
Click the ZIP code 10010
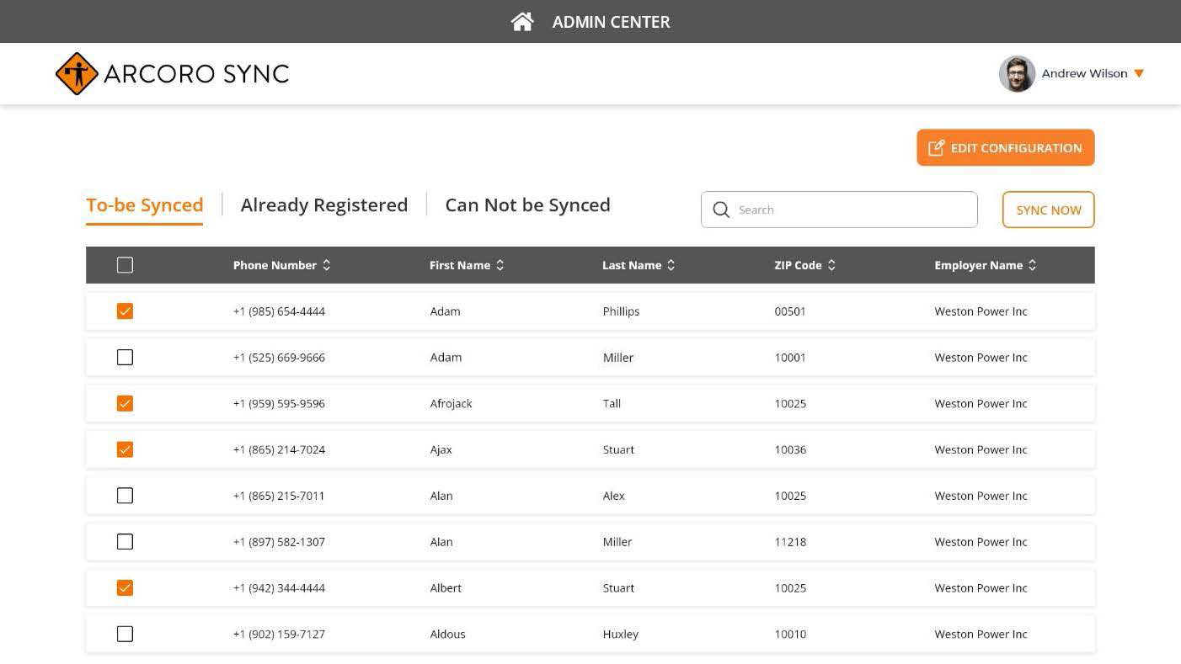[x=790, y=635]
